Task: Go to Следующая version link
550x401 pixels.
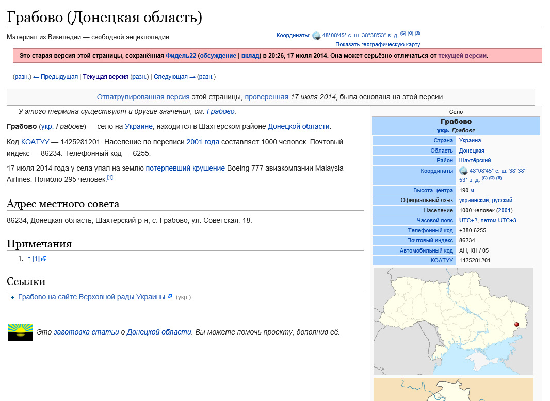Action: pyautogui.click(x=174, y=77)
